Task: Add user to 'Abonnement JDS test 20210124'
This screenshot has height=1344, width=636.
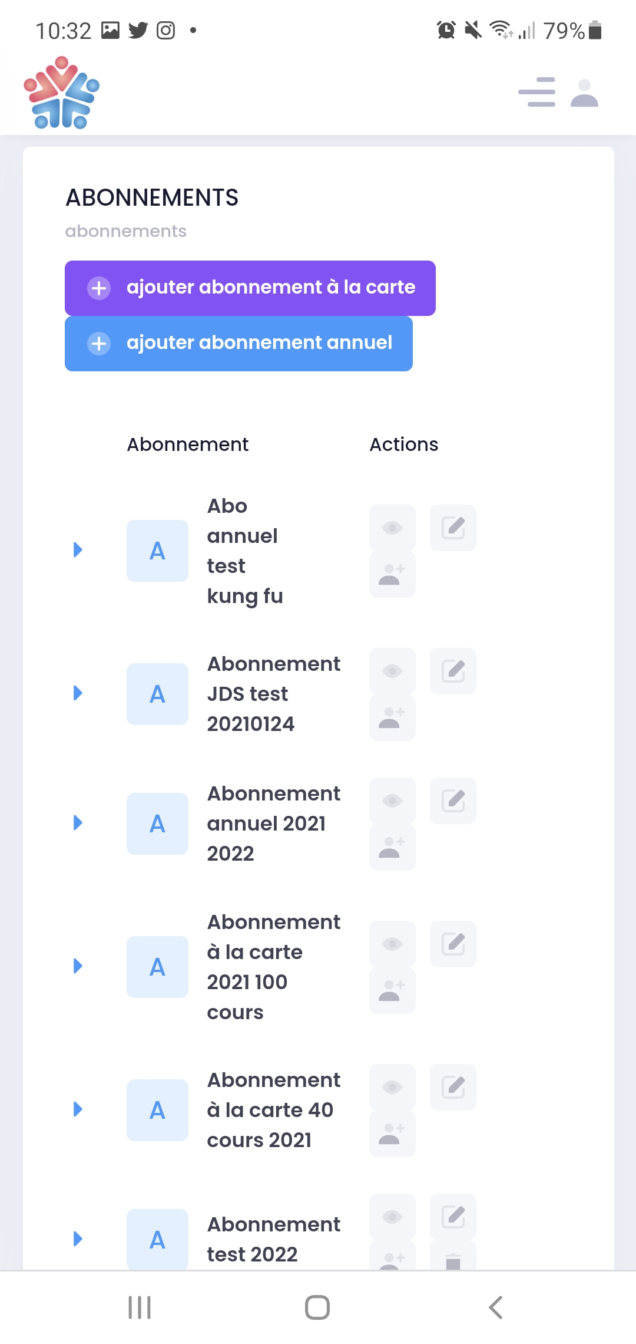Action: pyautogui.click(x=392, y=718)
